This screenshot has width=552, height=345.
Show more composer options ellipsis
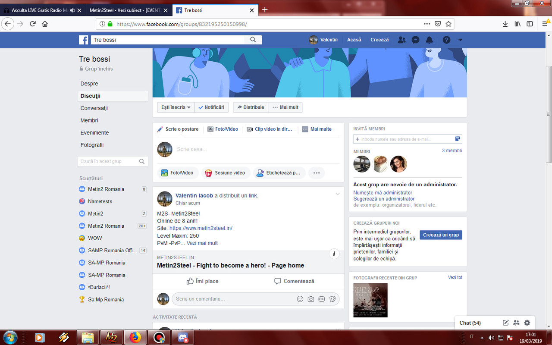tap(317, 172)
